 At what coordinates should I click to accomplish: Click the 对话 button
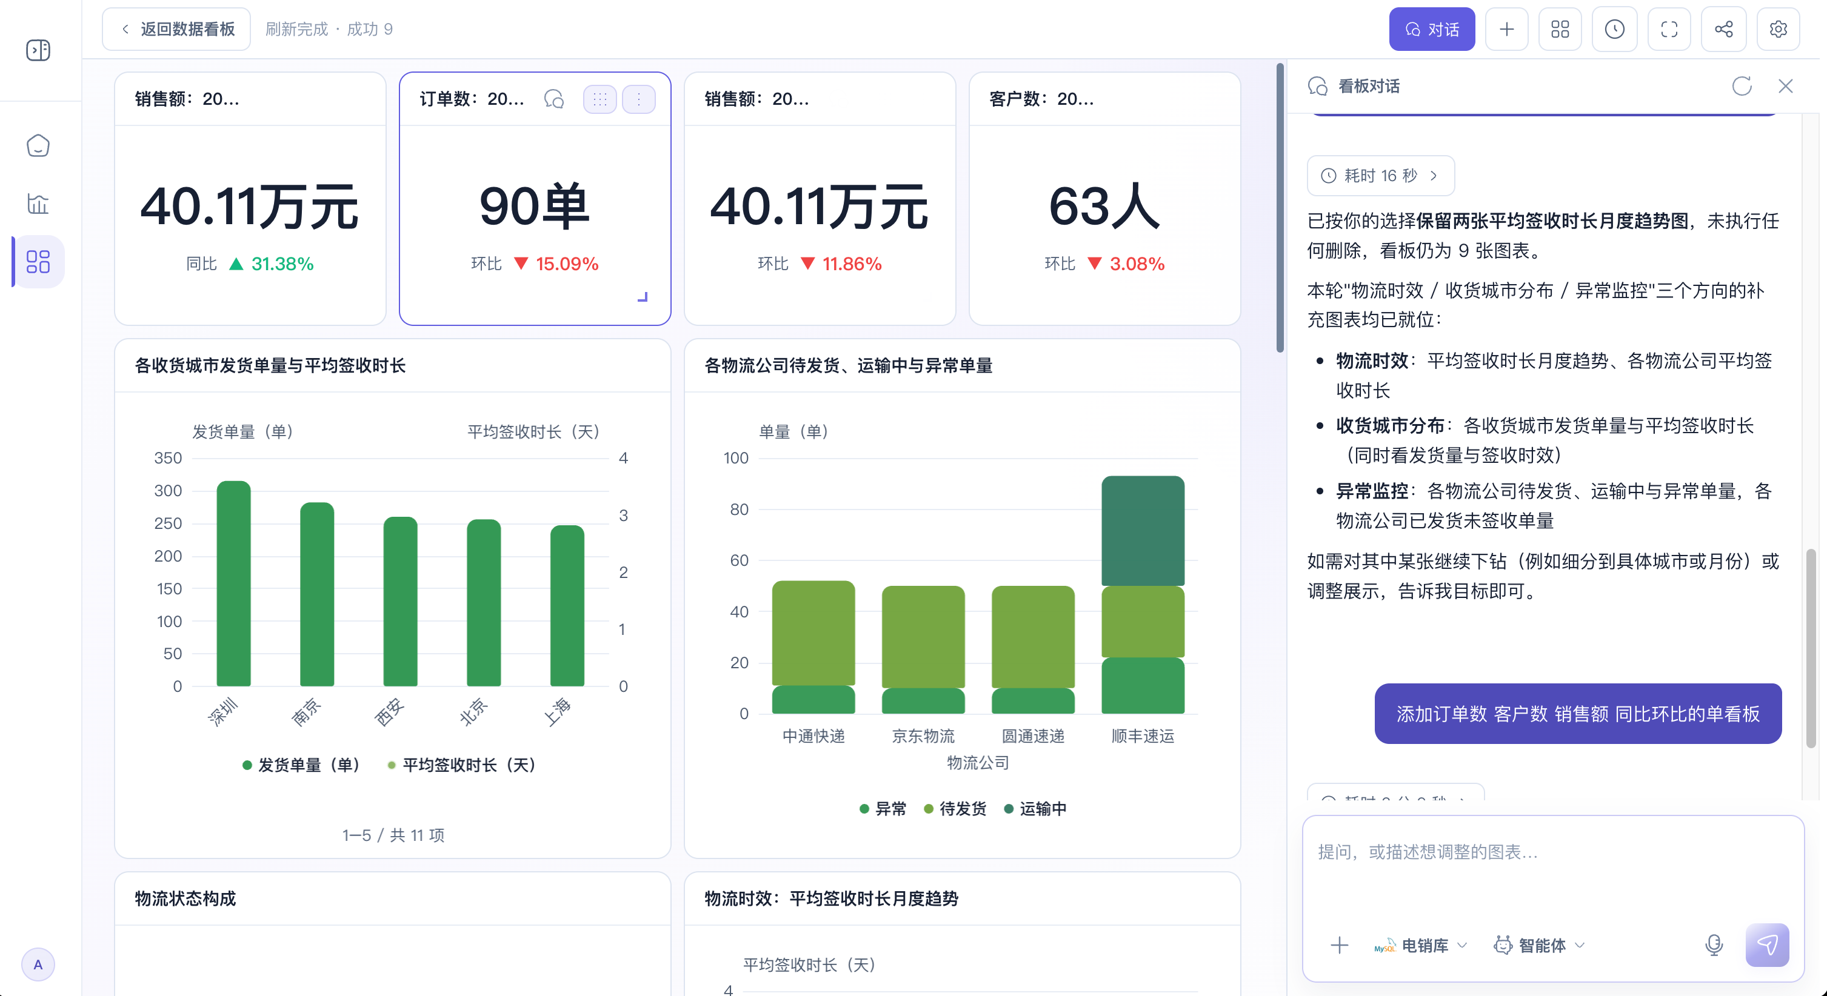pyautogui.click(x=1431, y=29)
